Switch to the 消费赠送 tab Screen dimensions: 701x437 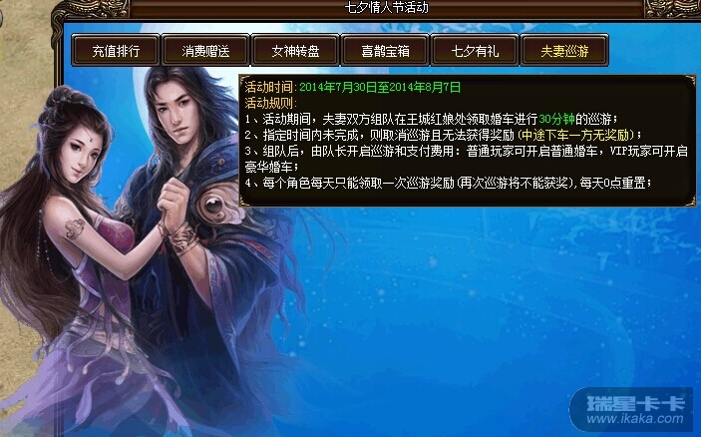tap(205, 51)
